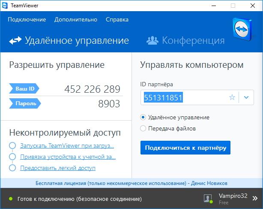The image size is (263, 209).
Task: Click the Разрешить управление heading
Action: coord(57,65)
